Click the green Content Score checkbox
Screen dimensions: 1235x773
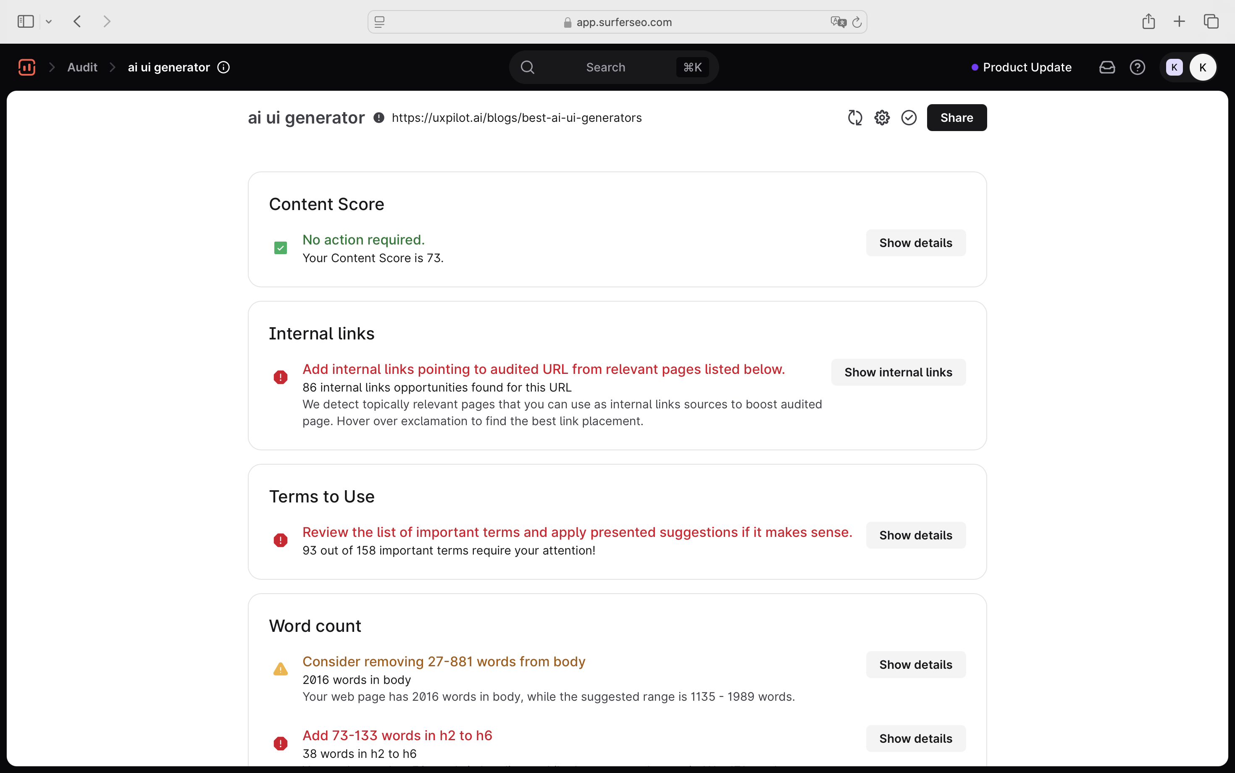pyautogui.click(x=280, y=248)
